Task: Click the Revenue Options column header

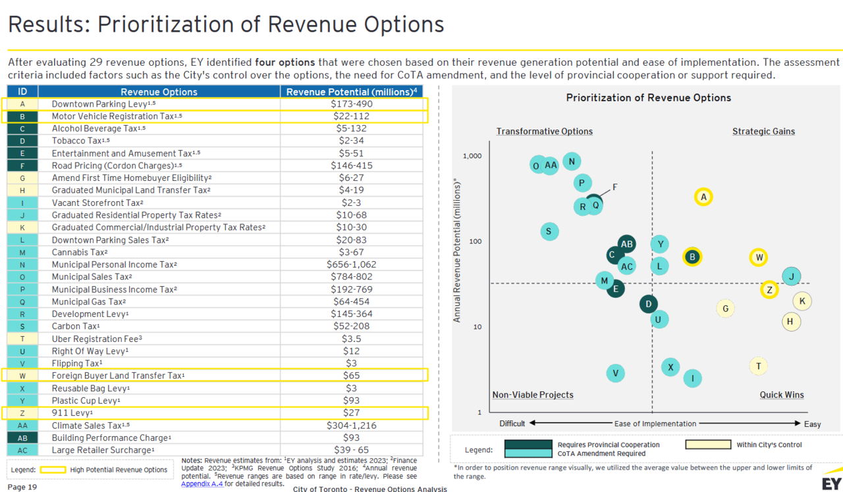Action: click(159, 92)
